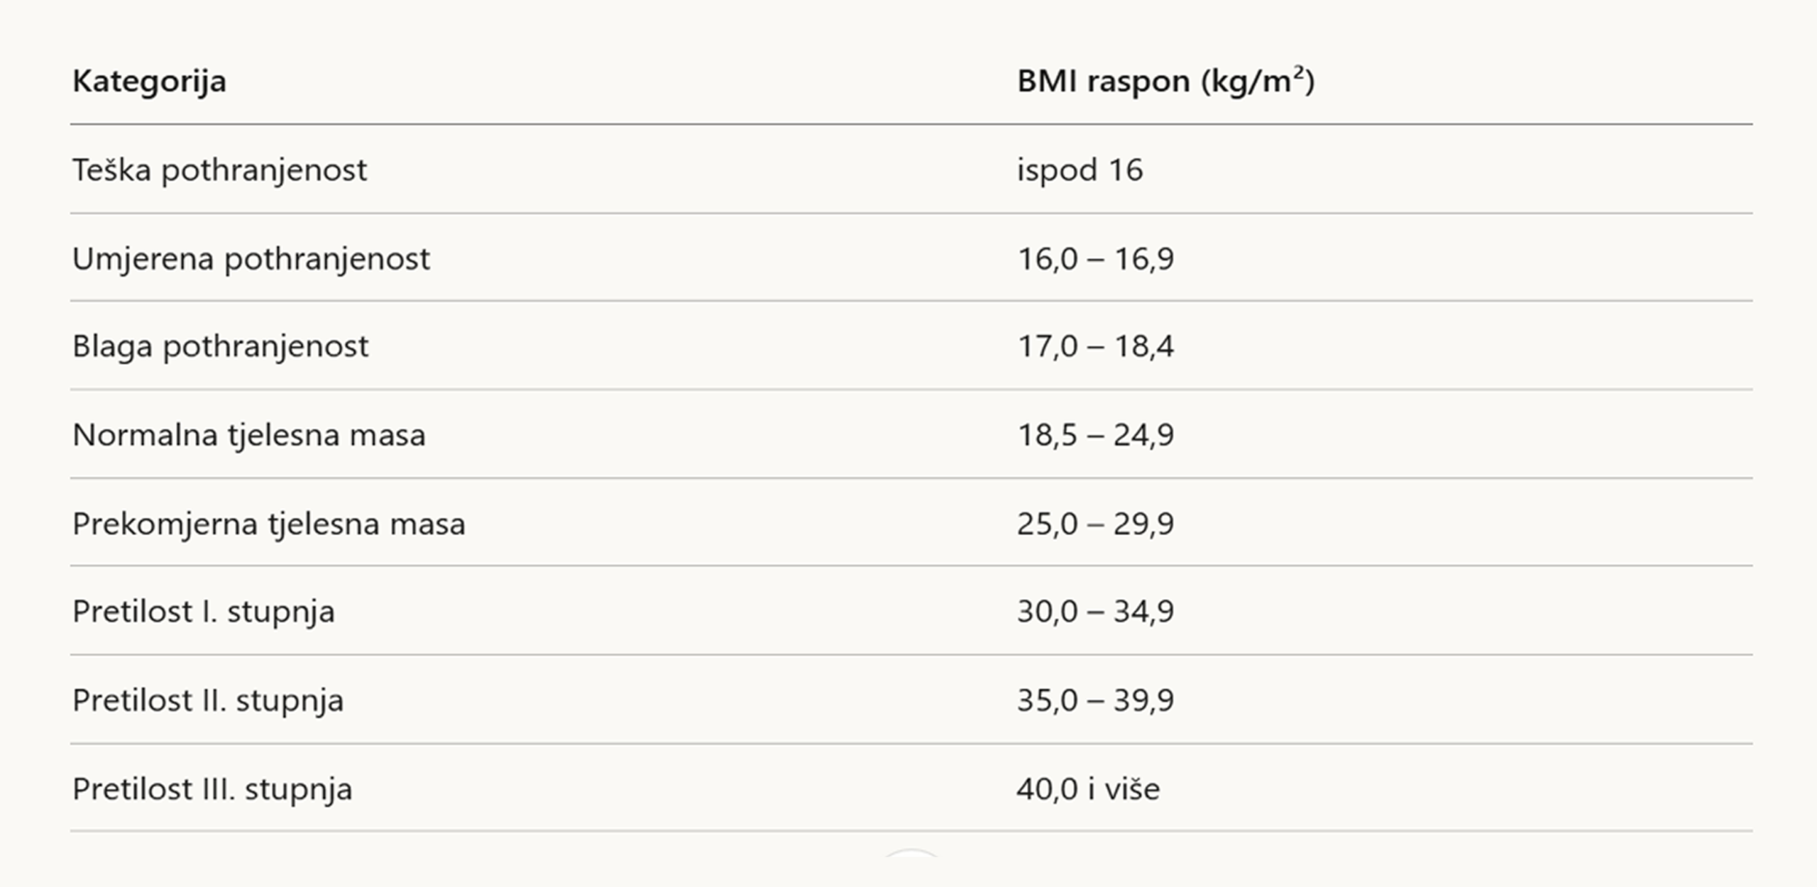
Task: Click Blaga pothranjenost row label
Action: tap(221, 347)
